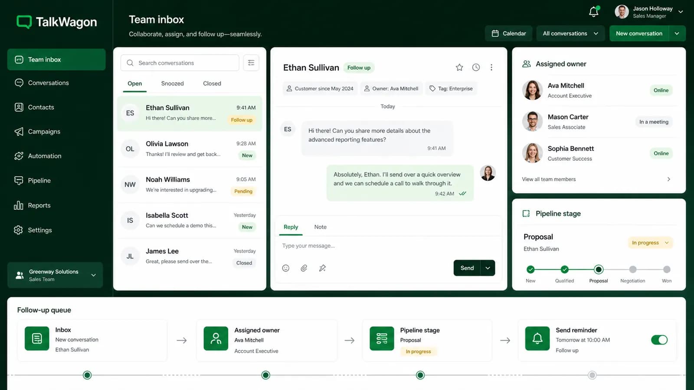Screen dimensions: 694x390
Task: Click the Customer since May 2024 chip
Action: point(320,88)
